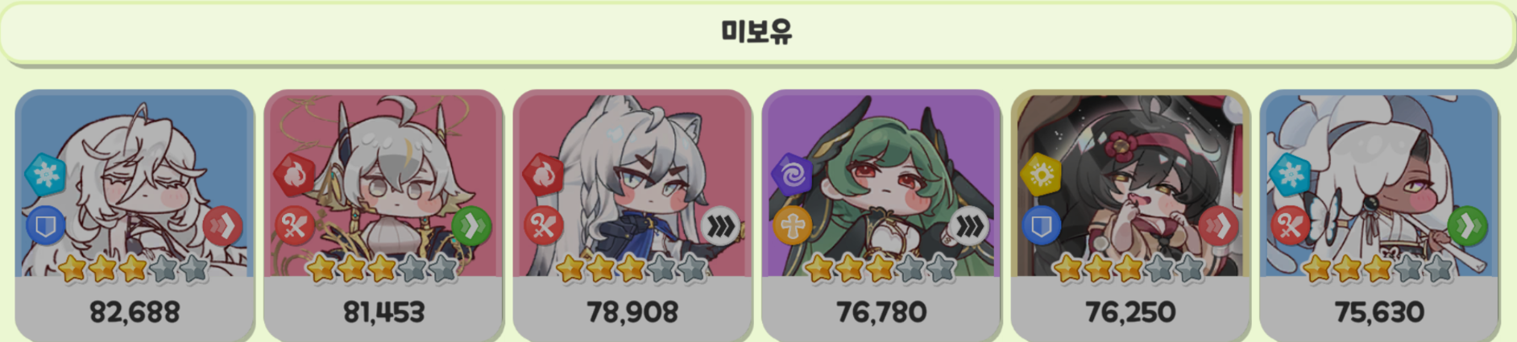The height and width of the screenshot is (342, 1517).
Task: Click the green chevron icon on 75,630 card
Action: (x=1467, y=227)
